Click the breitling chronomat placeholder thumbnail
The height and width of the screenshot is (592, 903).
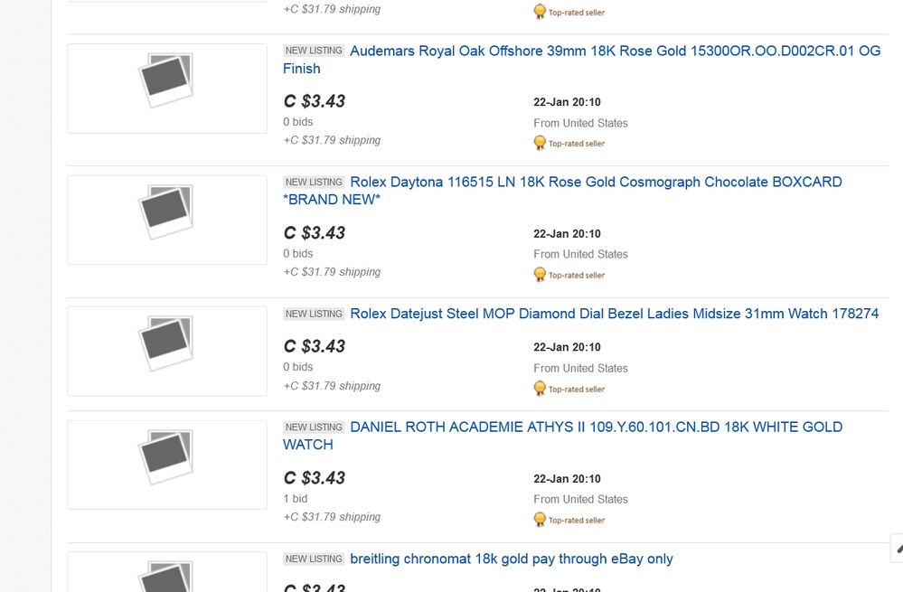[167, 572]
